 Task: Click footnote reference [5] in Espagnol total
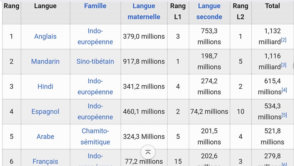(284, 115)
